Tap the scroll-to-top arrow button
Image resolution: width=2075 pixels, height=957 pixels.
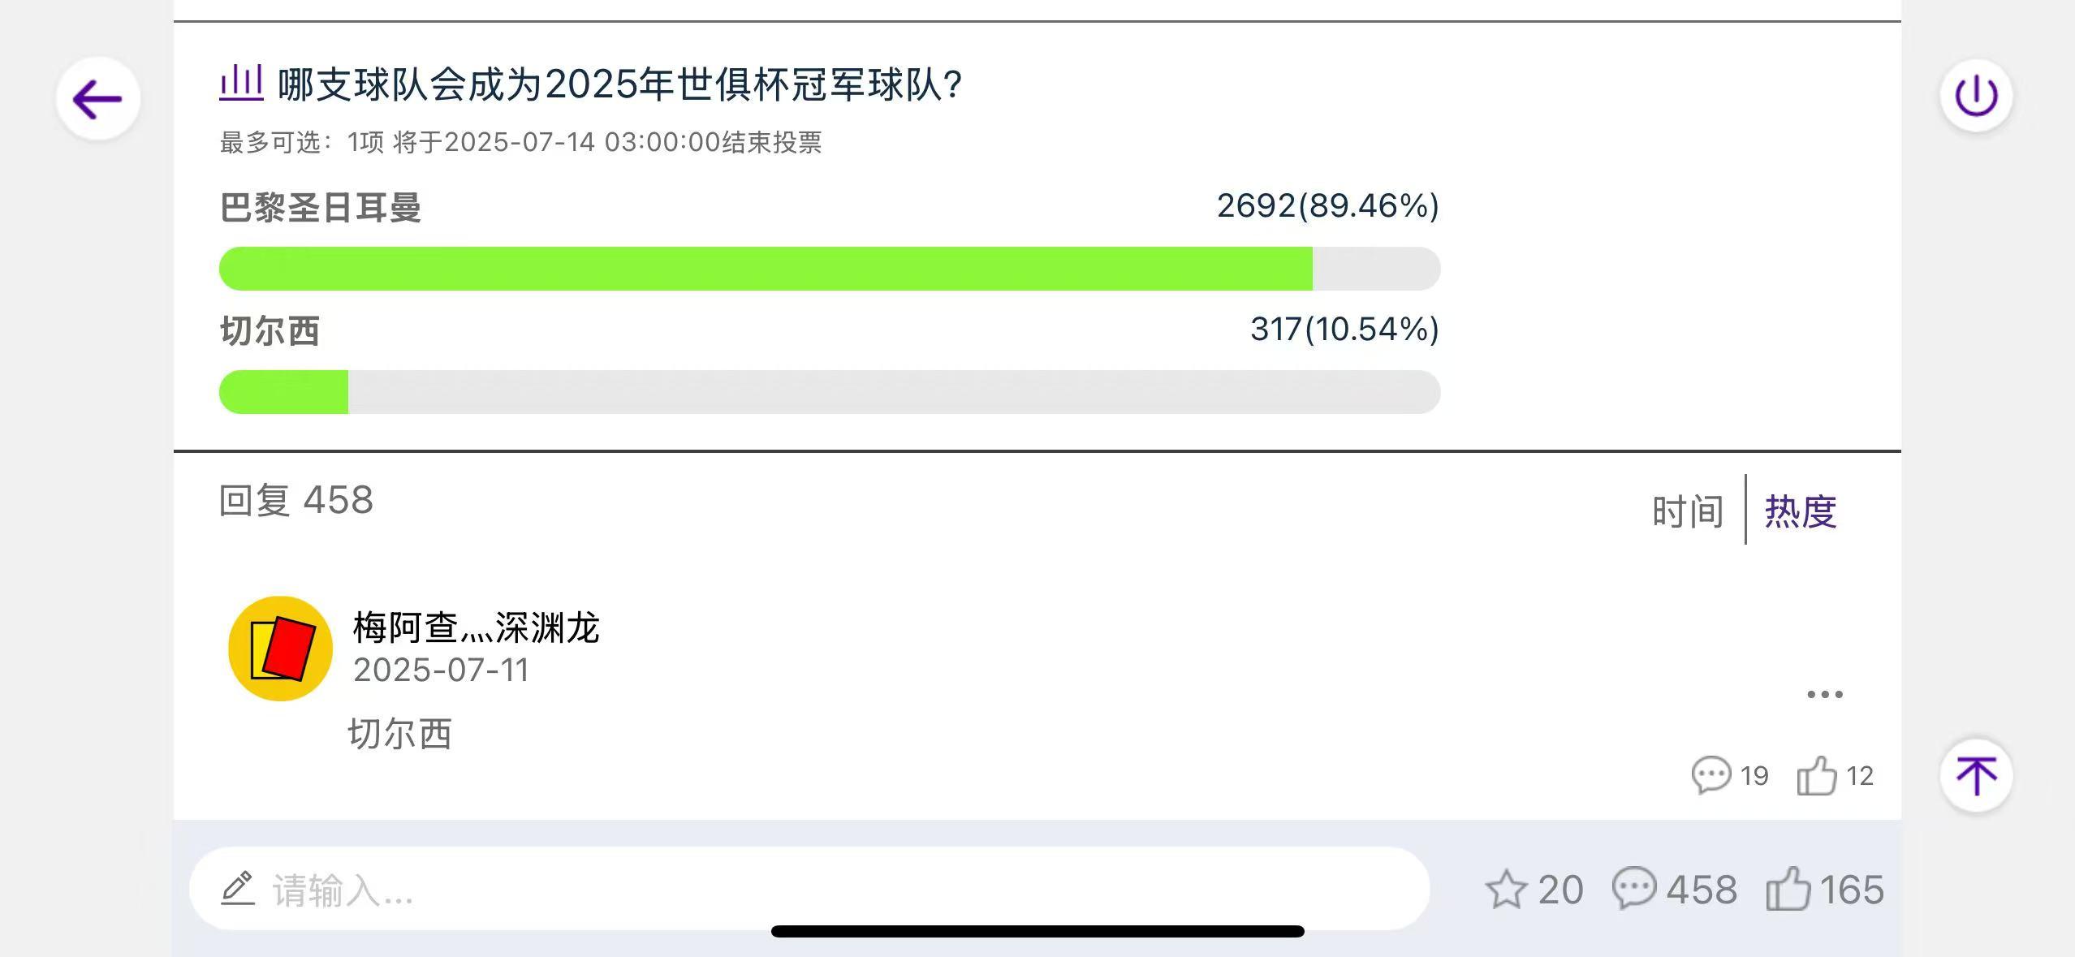[x=1976, y=775]
